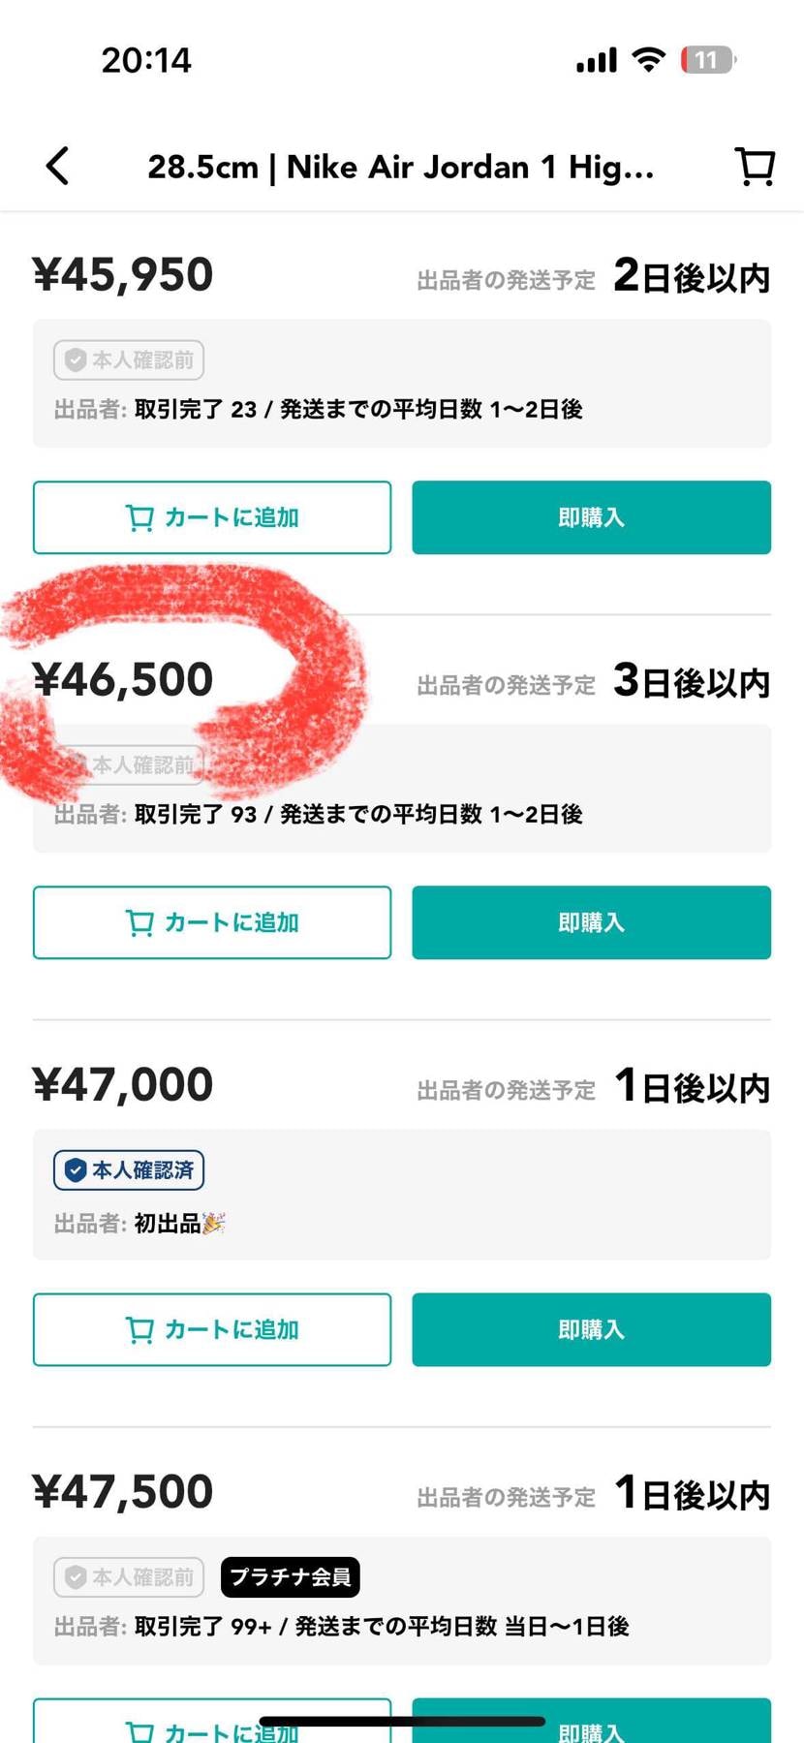Tap the 20:14 clock in status bar
The height and width of the screenshot is (1743, 804).
click(x=146, y=59)
